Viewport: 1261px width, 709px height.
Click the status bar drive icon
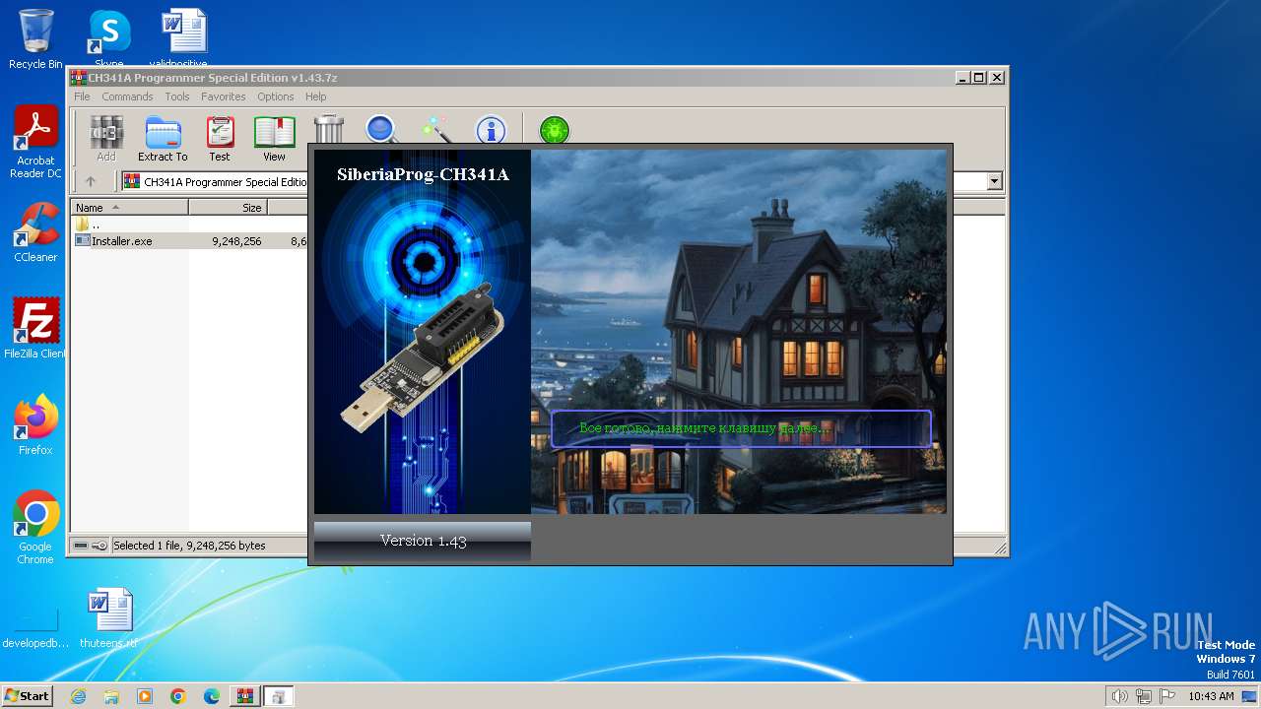(81, 546)
